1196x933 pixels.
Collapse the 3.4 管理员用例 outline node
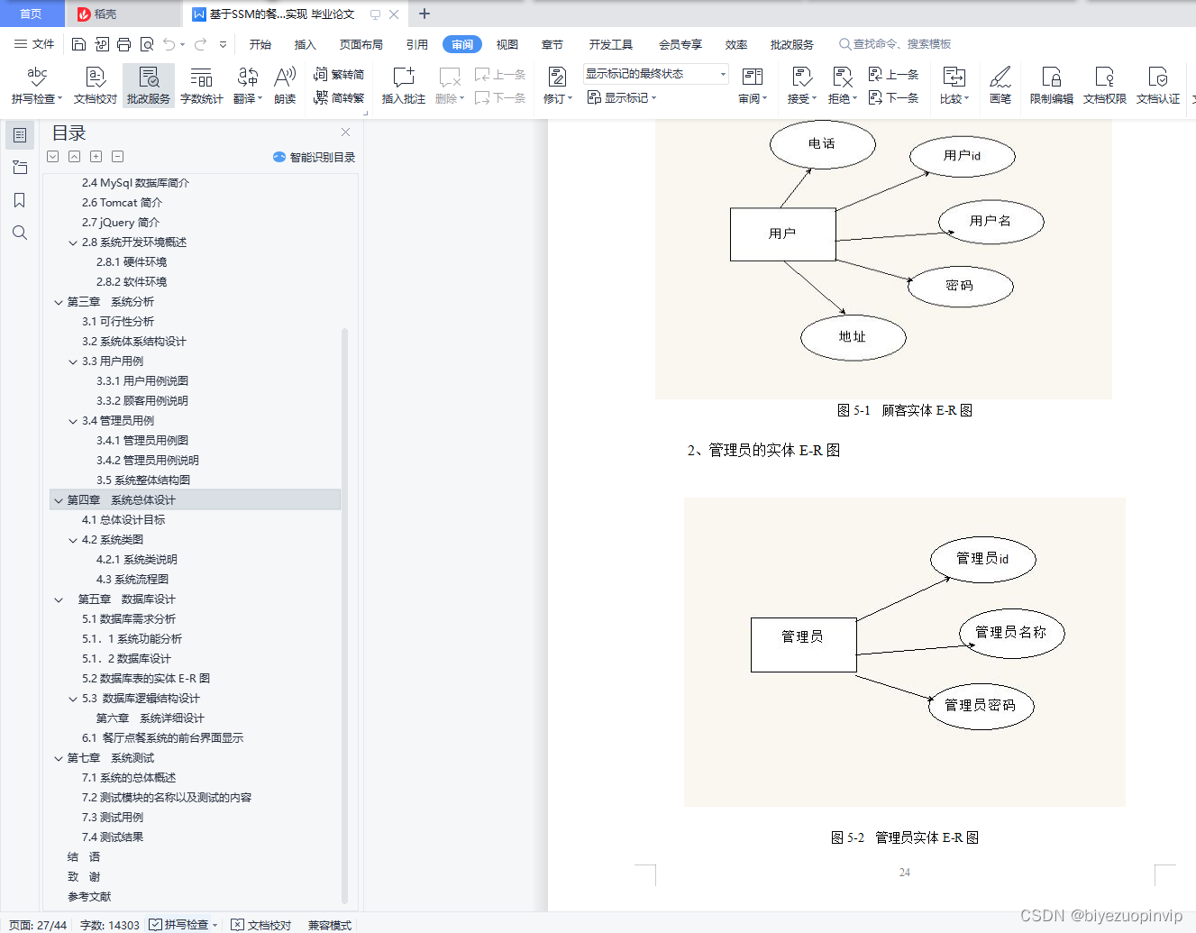(73, 421)
